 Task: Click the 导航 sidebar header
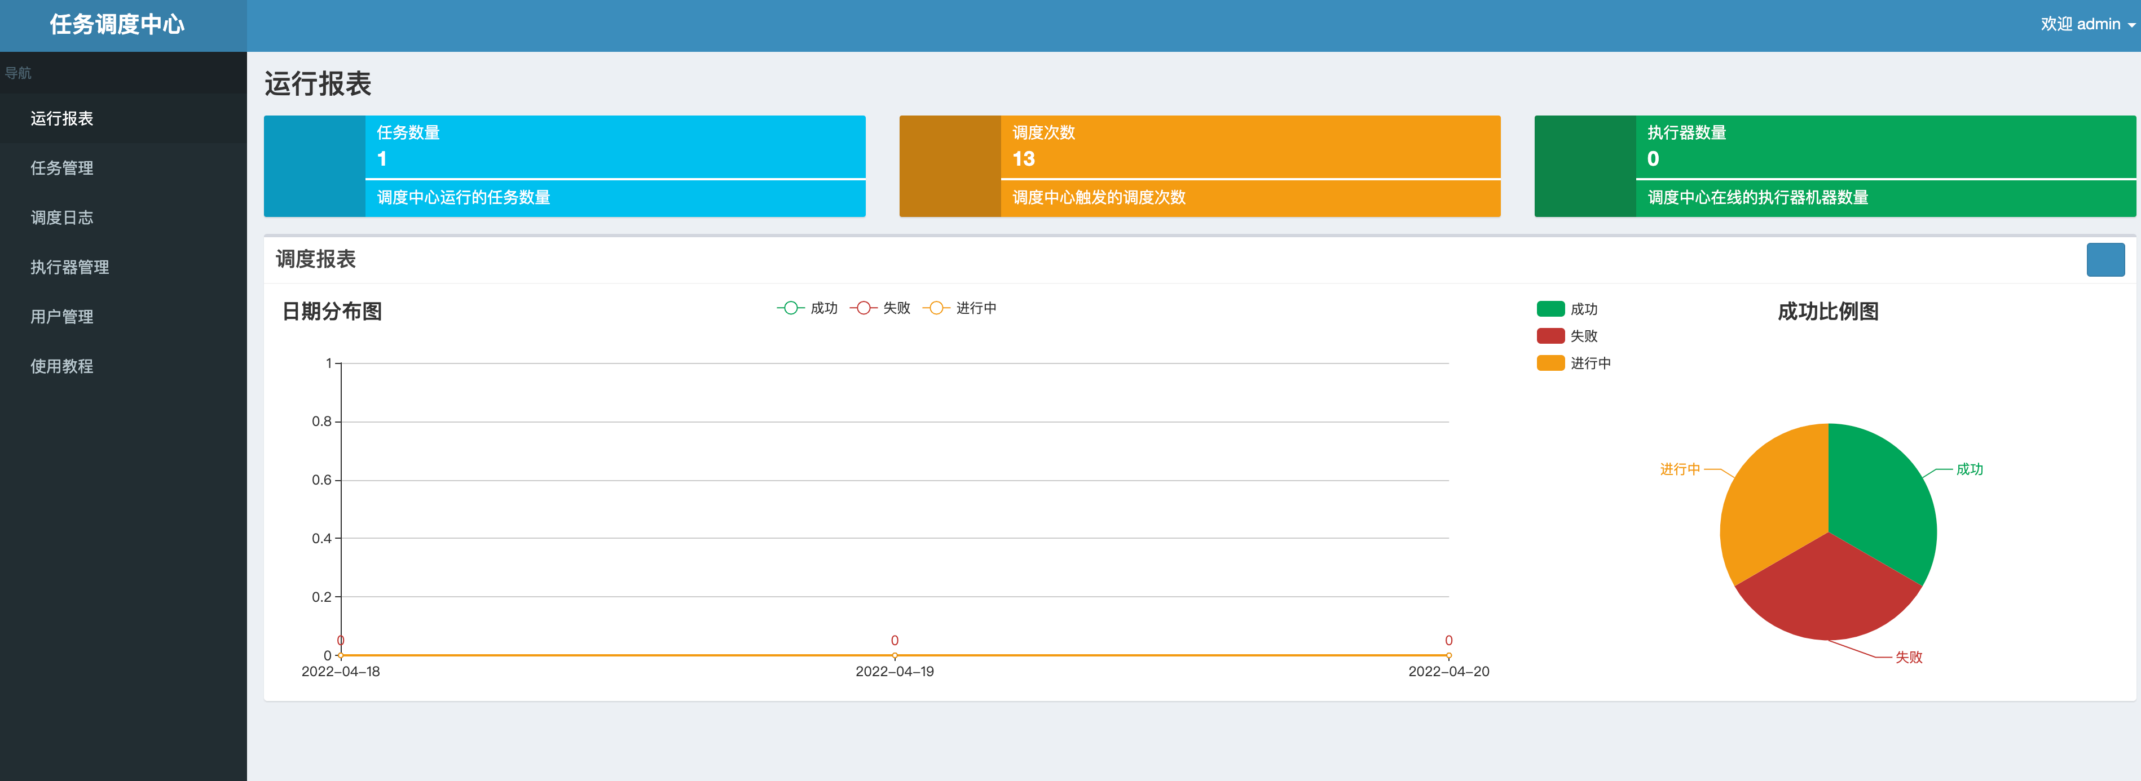[18, 73]
